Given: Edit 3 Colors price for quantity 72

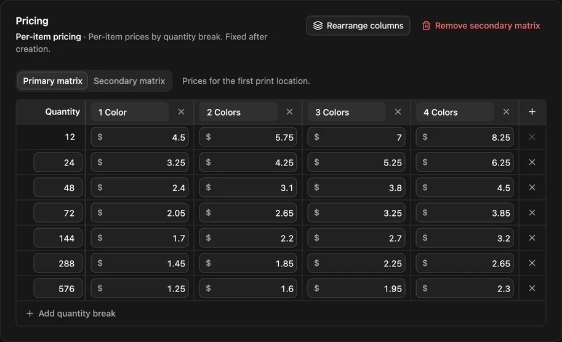Looking at the screenshot, I should point(356,213).
